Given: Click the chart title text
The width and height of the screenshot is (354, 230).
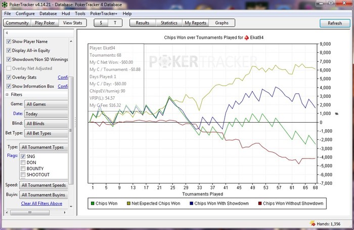Looking at the screenshot, I should [x=214, y=37].
